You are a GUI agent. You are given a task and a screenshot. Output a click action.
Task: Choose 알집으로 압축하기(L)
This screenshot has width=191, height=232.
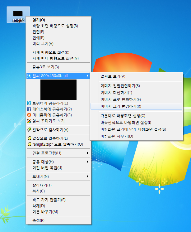(x=58, y=138)
